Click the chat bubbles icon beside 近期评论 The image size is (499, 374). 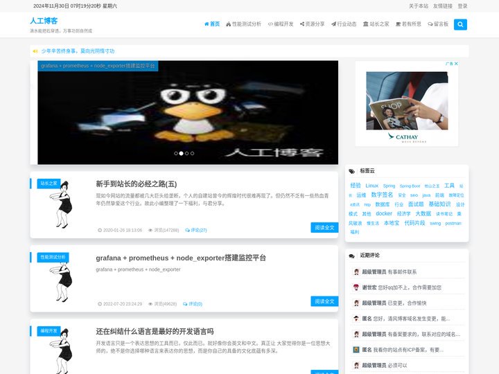pos(351,256)
